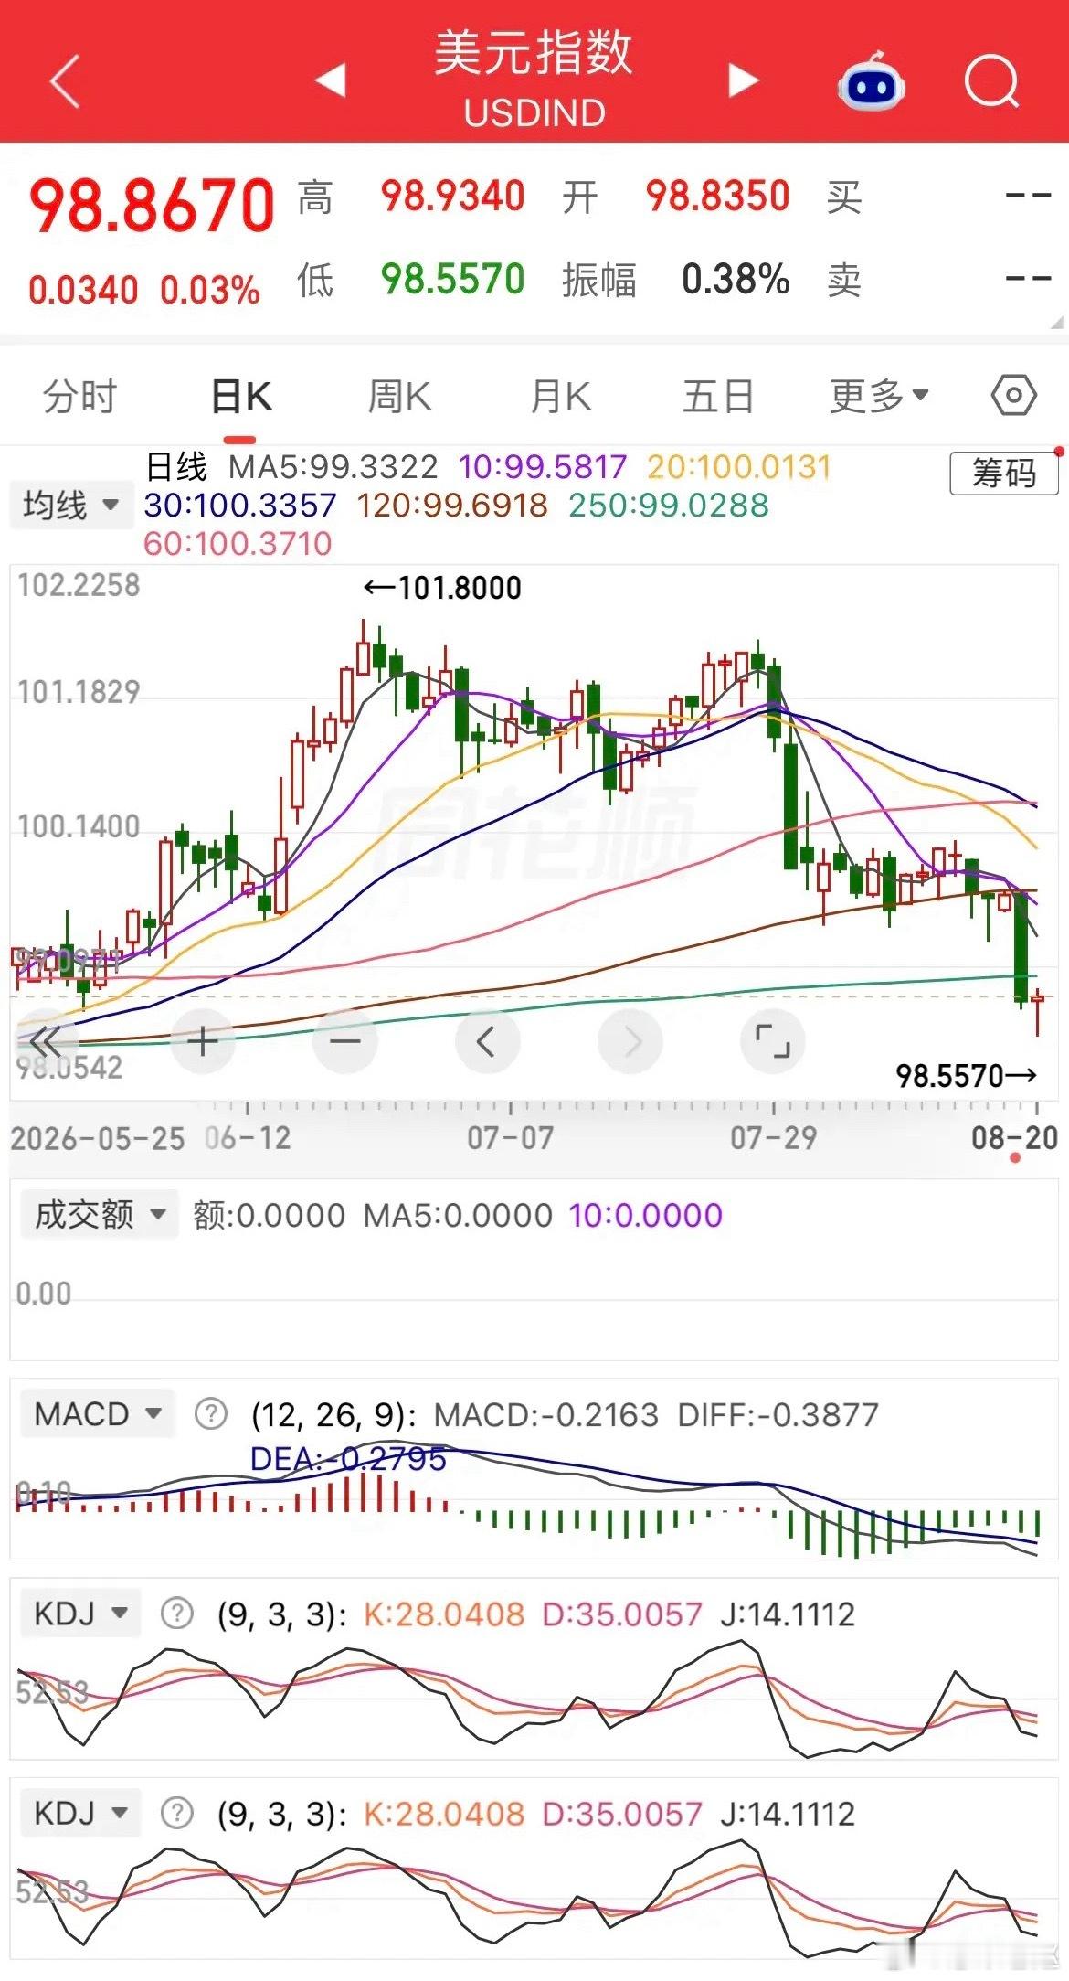
Task: Open the 筹码 button
Action: tap(1004, 473)
